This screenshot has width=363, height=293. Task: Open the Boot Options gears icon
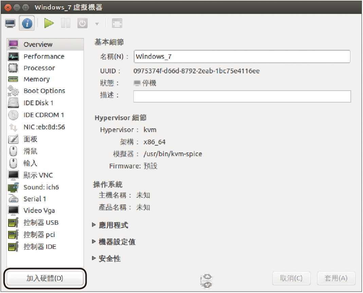(x=13, y=91)
